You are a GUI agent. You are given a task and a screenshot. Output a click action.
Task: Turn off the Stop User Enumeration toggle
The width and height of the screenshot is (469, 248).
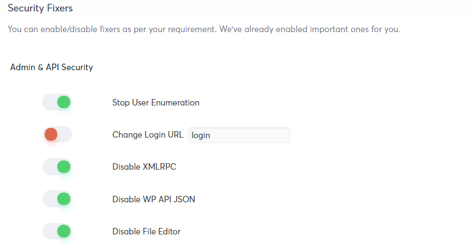click(x=57, y=102)
